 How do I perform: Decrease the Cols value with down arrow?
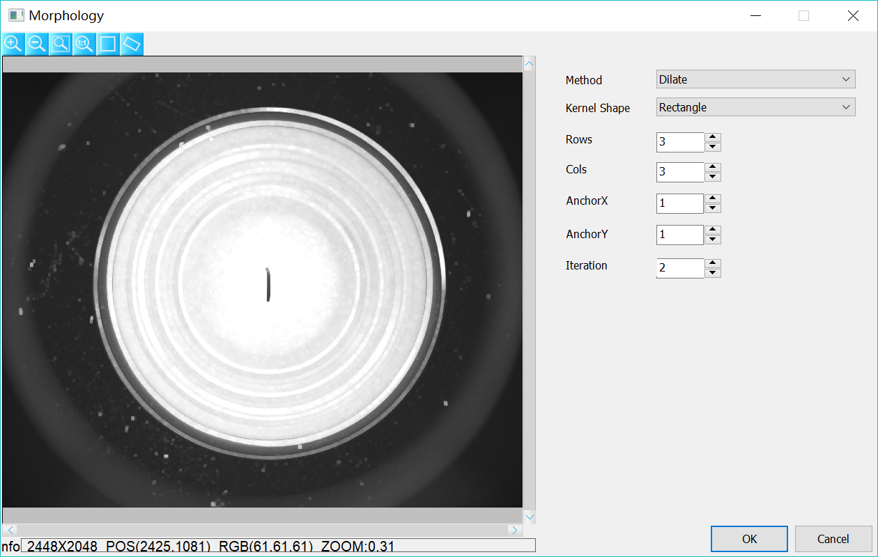coord(712,177)
